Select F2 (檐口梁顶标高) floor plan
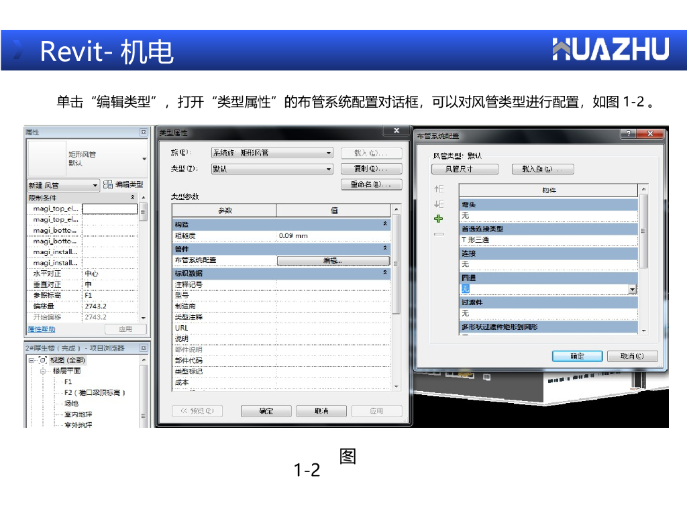The width and height of the screenshot is (687, 515). coord(95,393)
